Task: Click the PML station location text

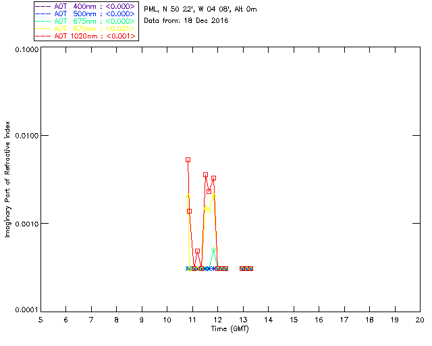Action: (x=200, y=9)
